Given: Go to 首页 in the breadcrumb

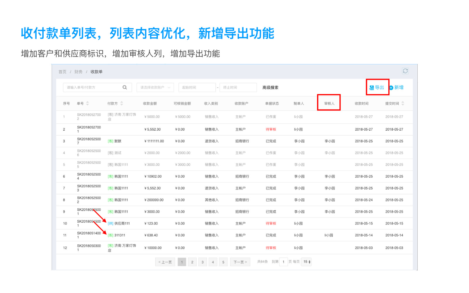Looking at the screenshot, I should (x=62, y=72).
